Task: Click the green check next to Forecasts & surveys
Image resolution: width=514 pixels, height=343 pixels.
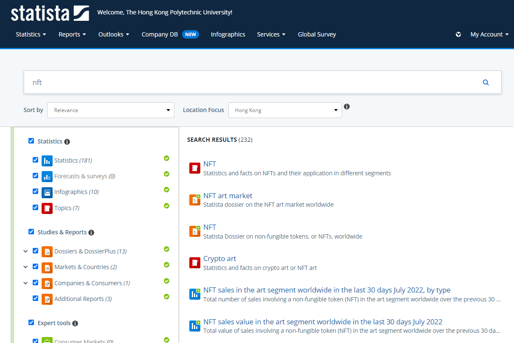Action: 166,174
